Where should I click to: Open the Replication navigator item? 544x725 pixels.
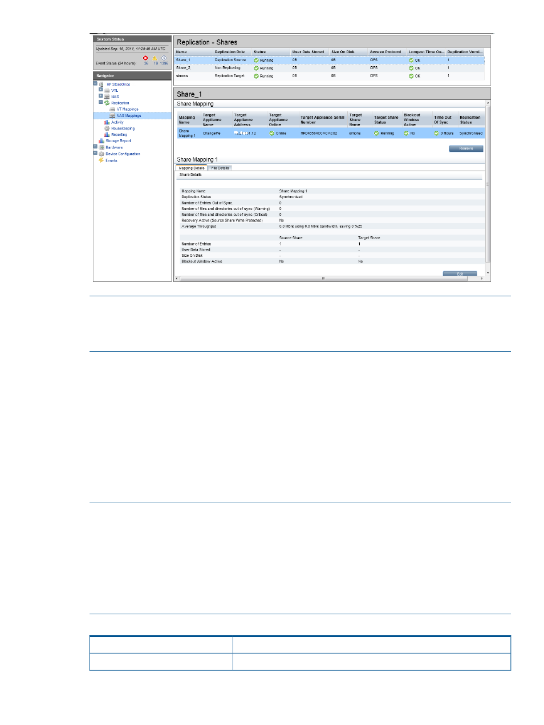[x=120, y=103]
